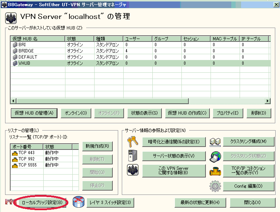
Task: Click 最新の状態に更新(H) button
Action: [x=200, y=203]
